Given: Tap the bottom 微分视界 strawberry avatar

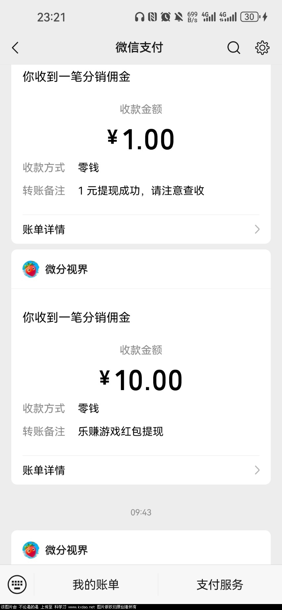Looking at the screenshot, I should [x=31, y=550].
